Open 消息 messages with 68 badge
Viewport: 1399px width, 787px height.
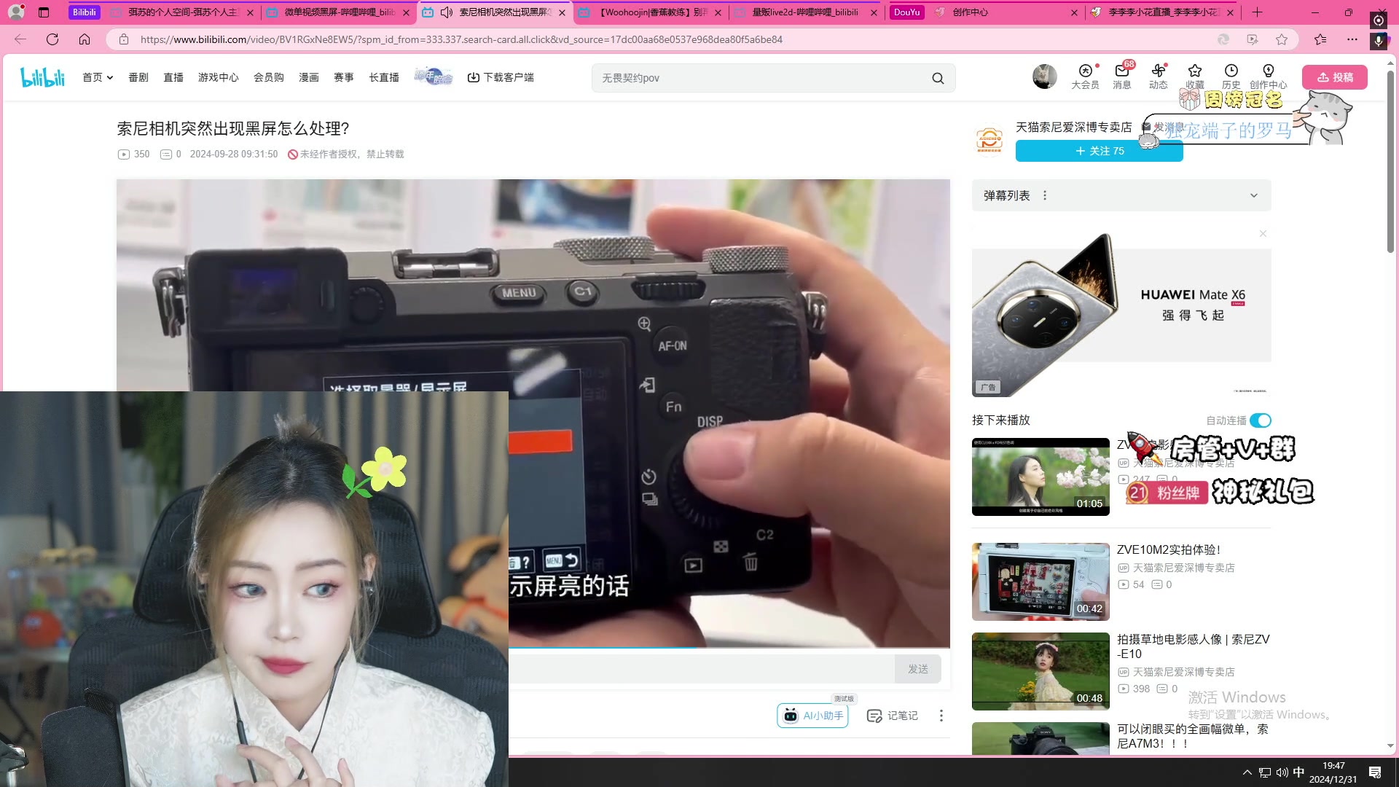pyautogui.click(x=1122, y=77)
